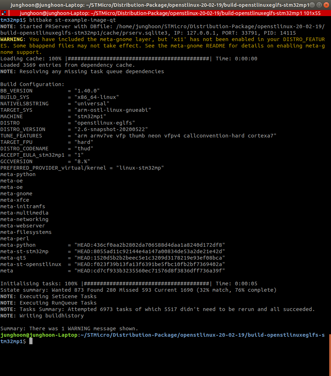
Task: Click the 'meta-gnome' layer line
Action: point(16,194)
